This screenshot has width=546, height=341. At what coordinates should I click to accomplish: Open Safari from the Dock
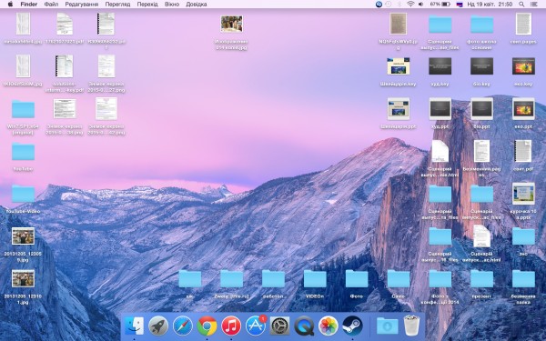tap(183, 326)
